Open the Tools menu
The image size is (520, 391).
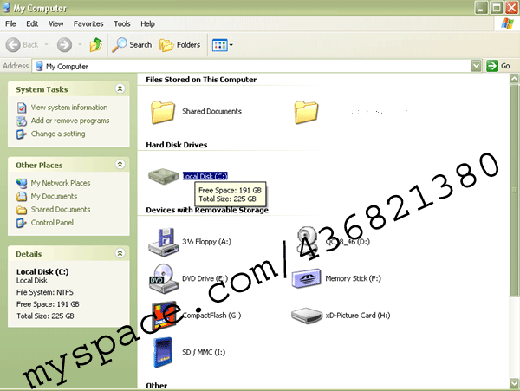(122, 24)
